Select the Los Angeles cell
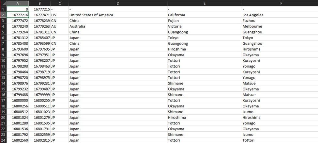Viewport: 318px width, 143px height. (x=280, y=15)
